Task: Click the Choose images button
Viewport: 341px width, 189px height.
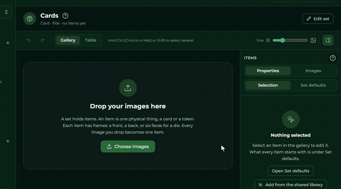Action: click(128, 146)
